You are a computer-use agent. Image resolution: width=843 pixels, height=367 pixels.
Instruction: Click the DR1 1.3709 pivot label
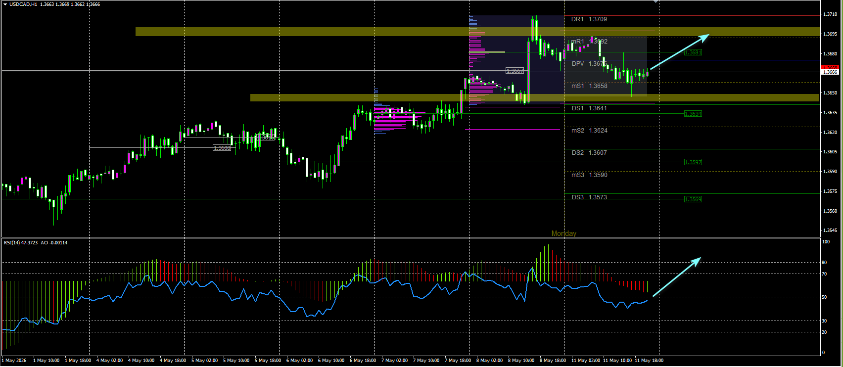click(x=589, y=19)
